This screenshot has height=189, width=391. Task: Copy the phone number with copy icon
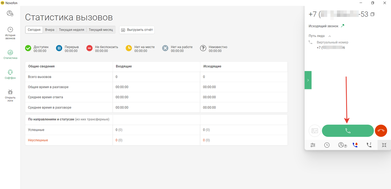click(373, 14)
